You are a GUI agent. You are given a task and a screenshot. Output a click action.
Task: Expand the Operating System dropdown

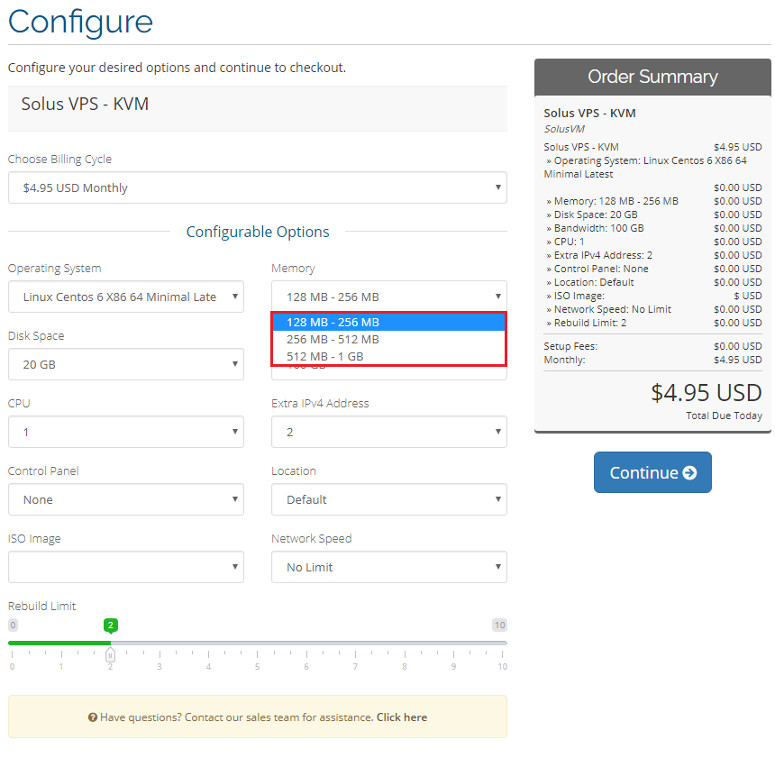tap(126, 297)
